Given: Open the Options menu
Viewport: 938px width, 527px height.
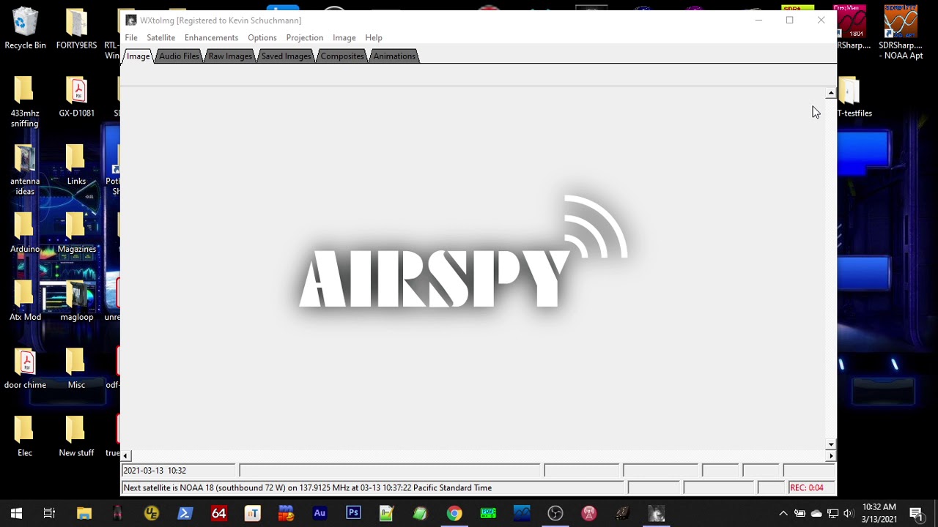Looking at the screenshot, I should pyautogui.click(x=262, y=37).
